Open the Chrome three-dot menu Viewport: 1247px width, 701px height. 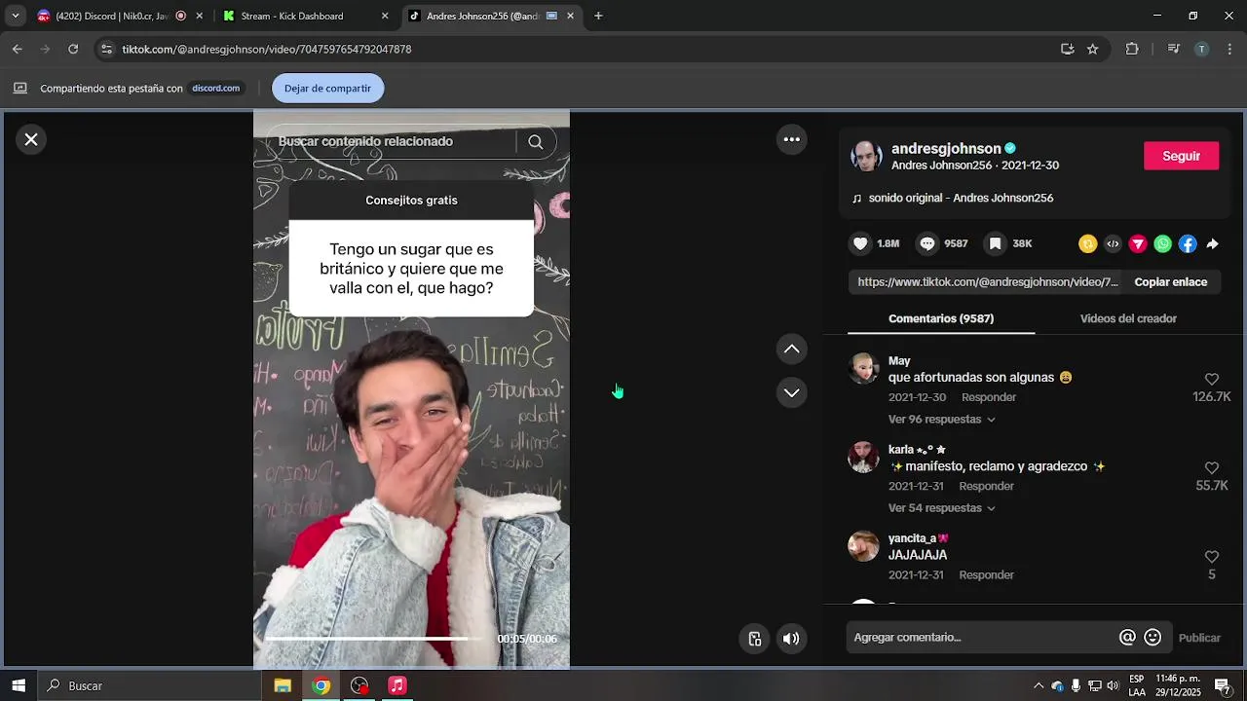(1229, 49)
